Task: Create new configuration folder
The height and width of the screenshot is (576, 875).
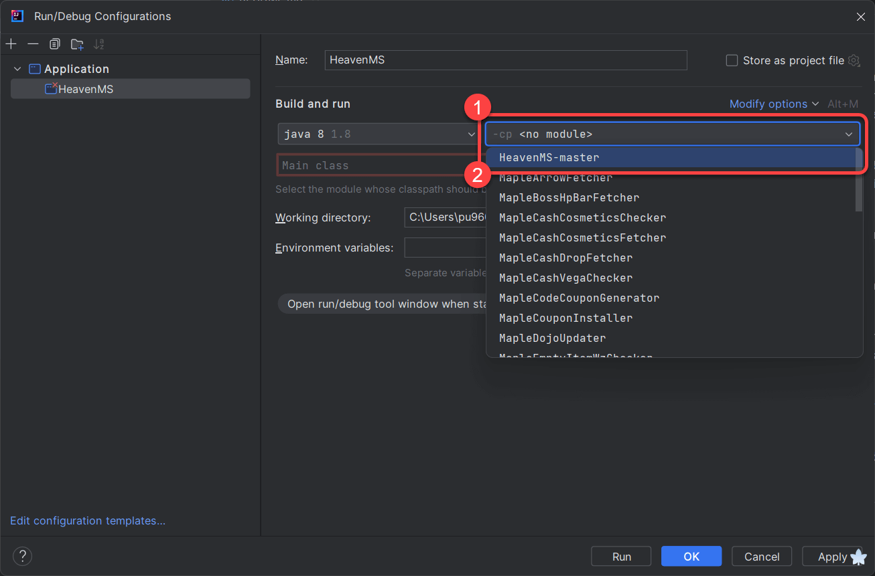Action: tap(78, 44)
